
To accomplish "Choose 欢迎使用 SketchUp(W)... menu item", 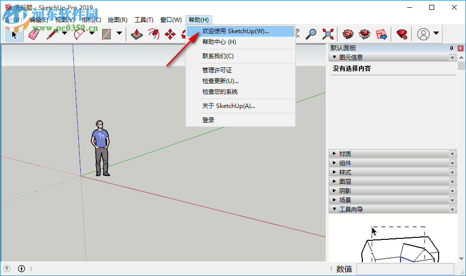I will click(x=241, y=31).
